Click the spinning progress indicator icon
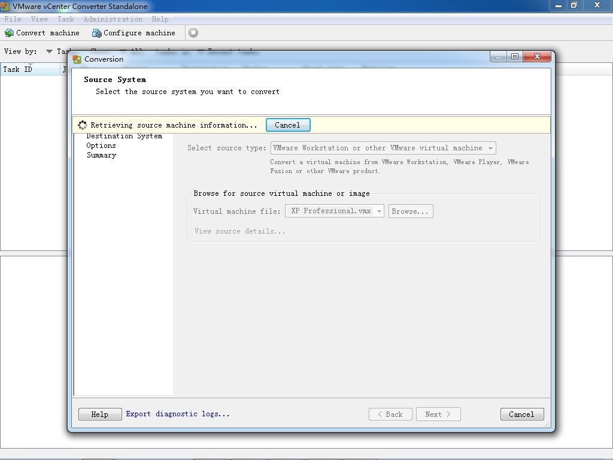The image size is (613, 460). coord(82,125)
